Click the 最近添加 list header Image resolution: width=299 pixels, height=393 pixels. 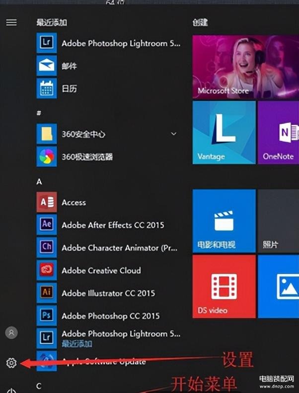click(x=52, y=22)
